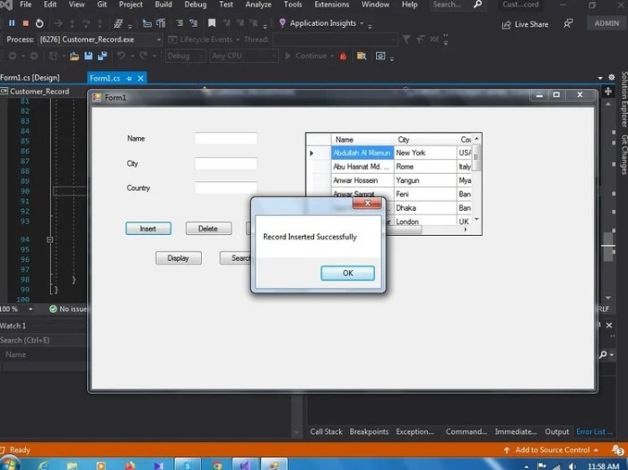Click the ADMIN account button
Screen dimensions: 628x470
(606, 23)
